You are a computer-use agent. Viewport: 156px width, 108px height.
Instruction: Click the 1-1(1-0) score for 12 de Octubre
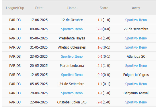coord(104,20)
